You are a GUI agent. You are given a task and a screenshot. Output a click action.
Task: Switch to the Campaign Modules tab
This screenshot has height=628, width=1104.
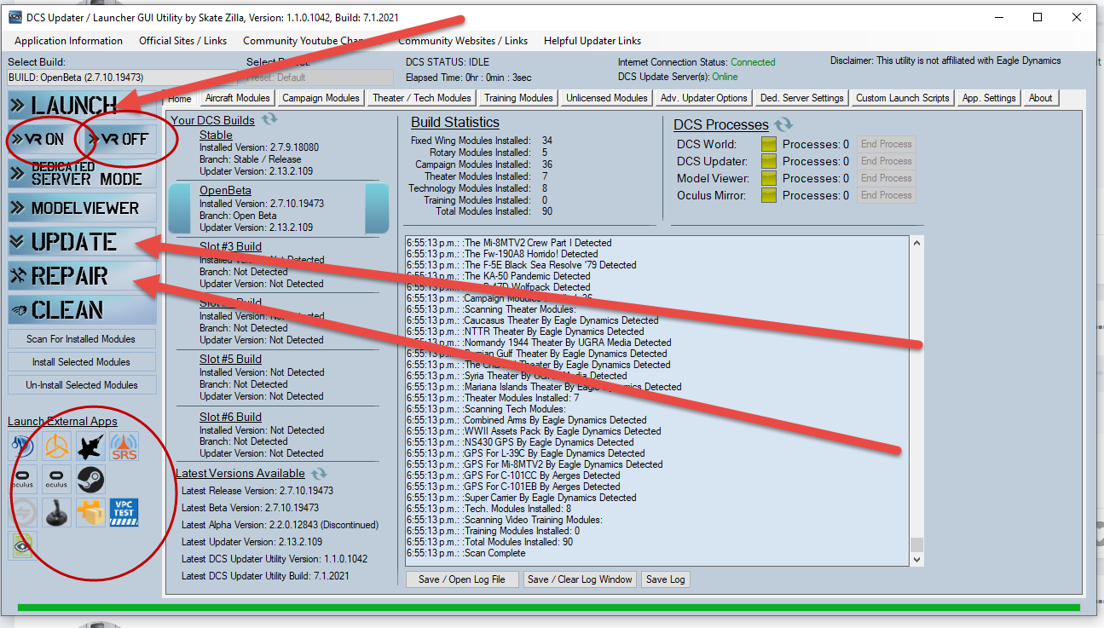point(321,98)
